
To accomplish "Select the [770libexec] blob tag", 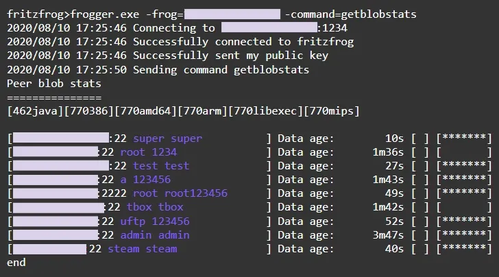I will (x=265, y=111).
